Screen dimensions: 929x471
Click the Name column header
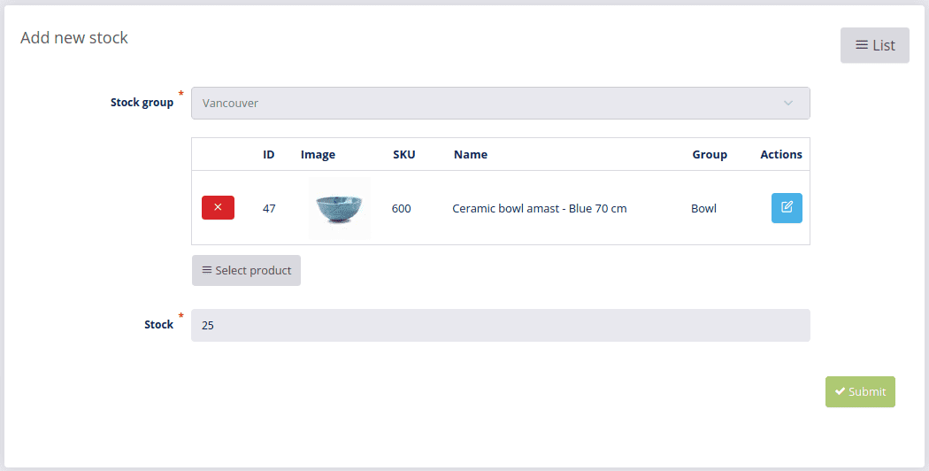[471, 155]
